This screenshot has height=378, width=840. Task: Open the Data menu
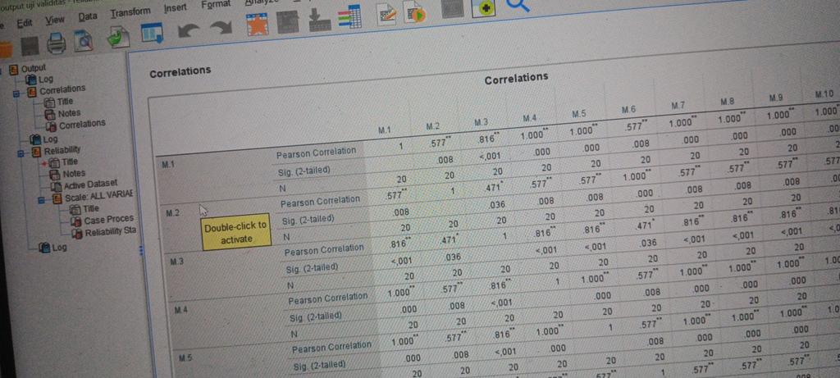click(x=87, y=16)
